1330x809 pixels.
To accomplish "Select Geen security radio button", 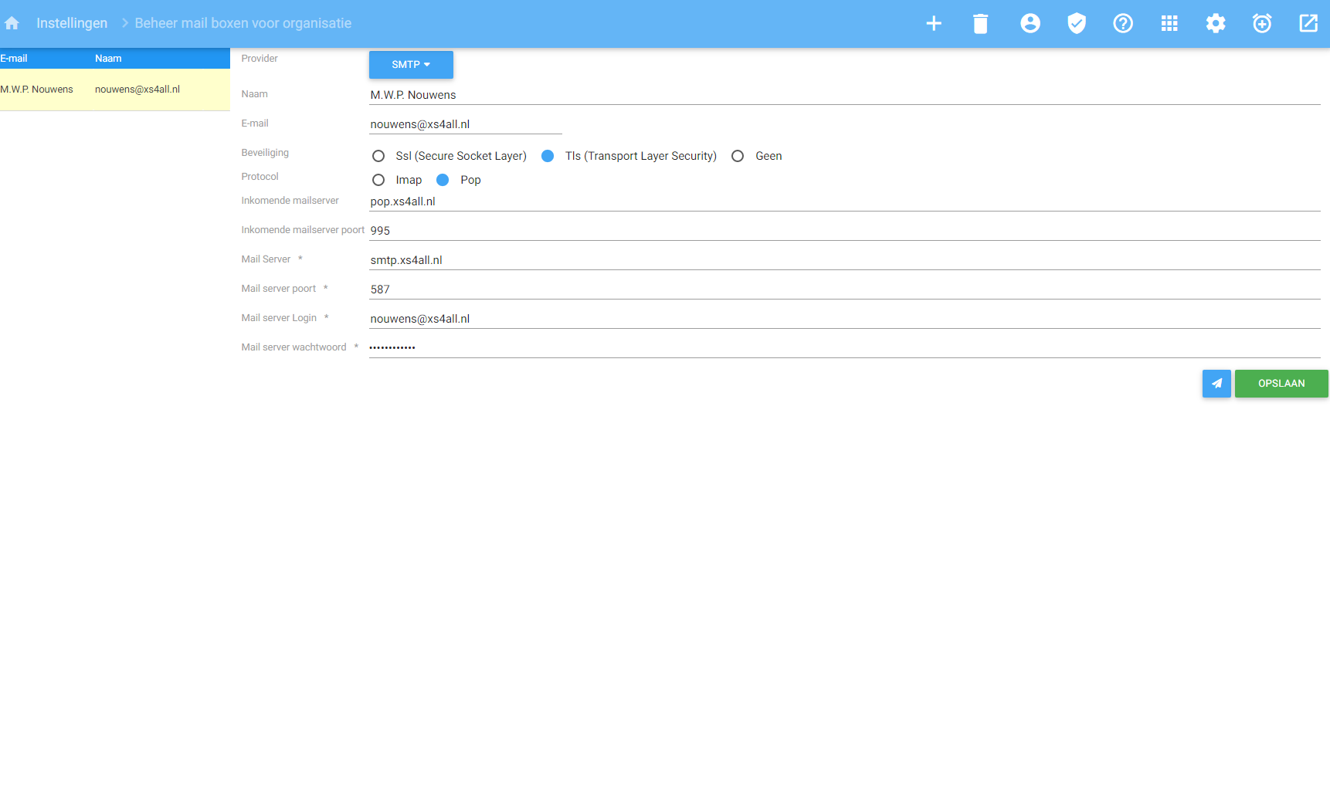I will 738,156.
